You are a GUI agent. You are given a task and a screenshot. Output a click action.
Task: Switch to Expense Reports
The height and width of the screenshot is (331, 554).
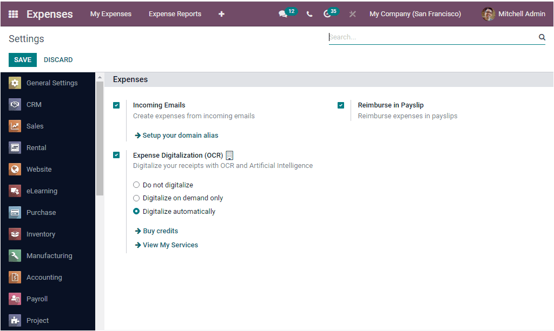pyautogui.click(x=175, y=13)
